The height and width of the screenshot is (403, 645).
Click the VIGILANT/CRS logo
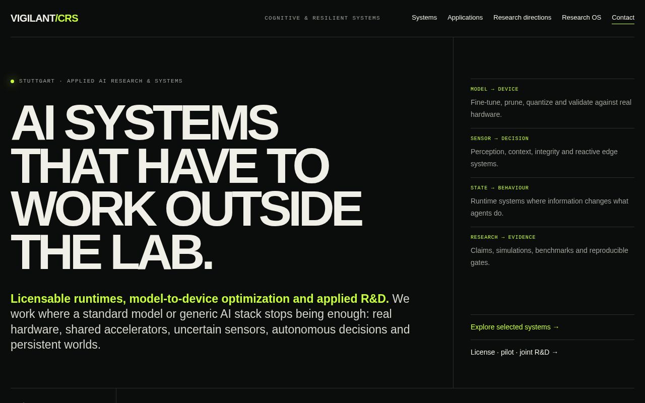[x=44, y=18]
